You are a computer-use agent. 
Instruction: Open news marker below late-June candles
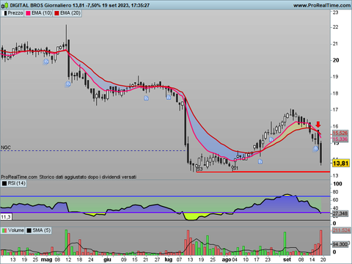pyautogui.click(x=169, y=98)
